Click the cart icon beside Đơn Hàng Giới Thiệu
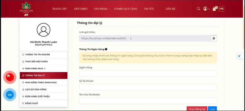The width and height of the screenshot is (245, 111). (23, 96)
